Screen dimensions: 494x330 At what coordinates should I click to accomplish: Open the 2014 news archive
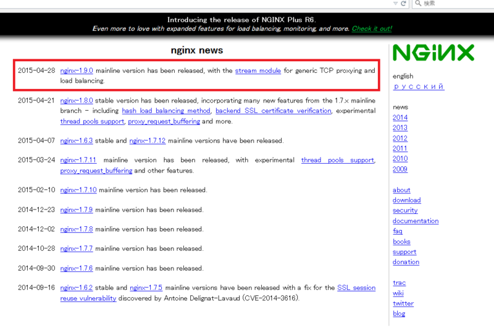400,117
